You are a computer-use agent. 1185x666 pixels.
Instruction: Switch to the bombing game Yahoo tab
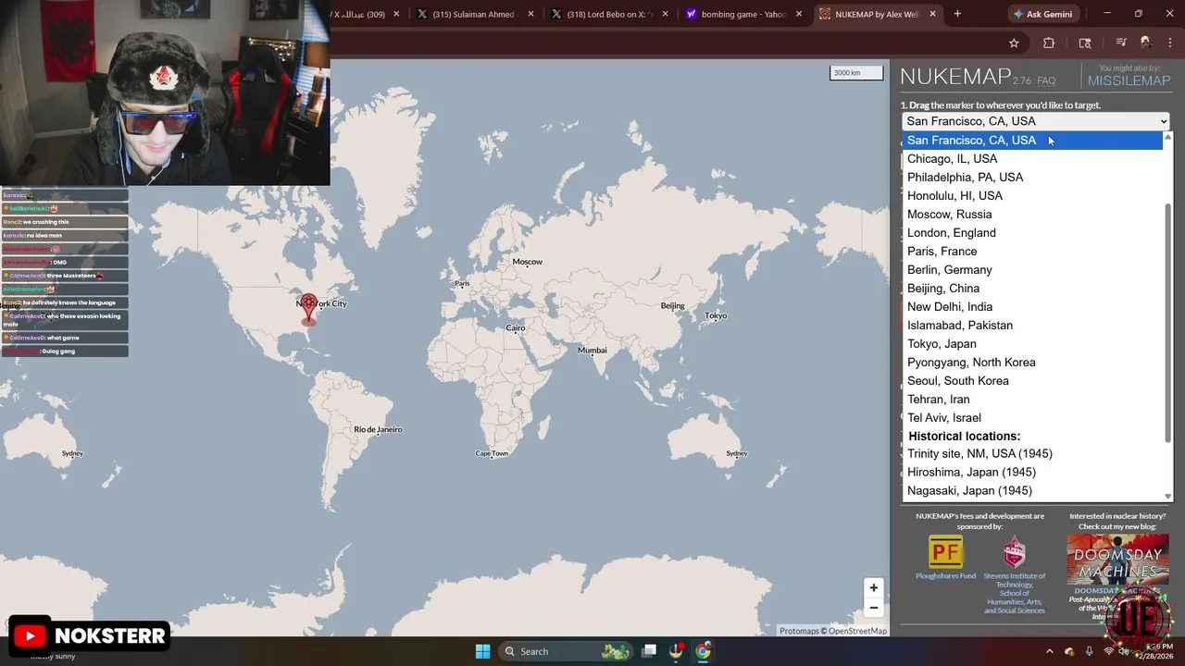tap(743, 14)
